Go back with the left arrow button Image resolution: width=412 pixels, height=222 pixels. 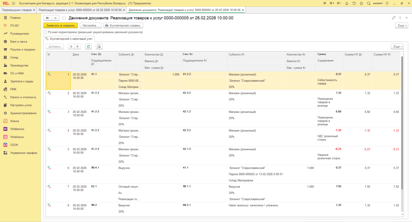coord(47,18)
